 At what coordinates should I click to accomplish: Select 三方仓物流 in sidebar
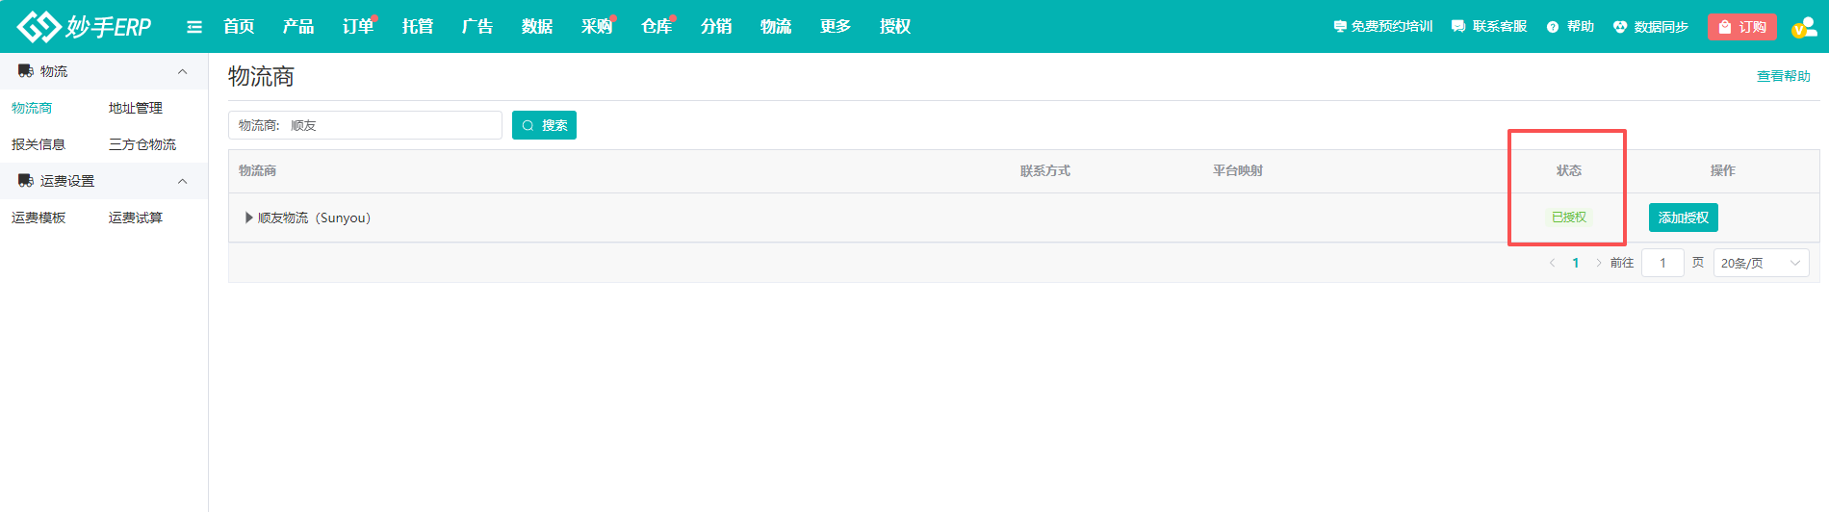pyautogui.click(x=142, y=144)
